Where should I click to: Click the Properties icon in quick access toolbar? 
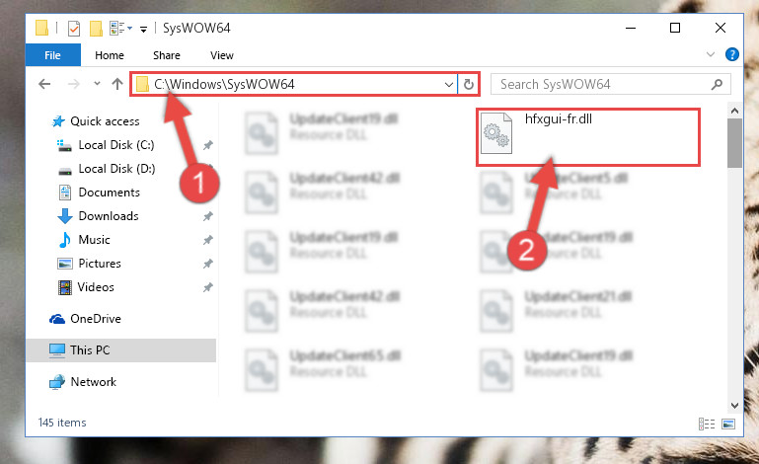(74, 29)
